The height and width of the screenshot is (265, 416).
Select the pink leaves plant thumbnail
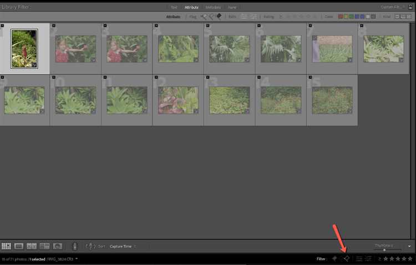click(178, 100)
